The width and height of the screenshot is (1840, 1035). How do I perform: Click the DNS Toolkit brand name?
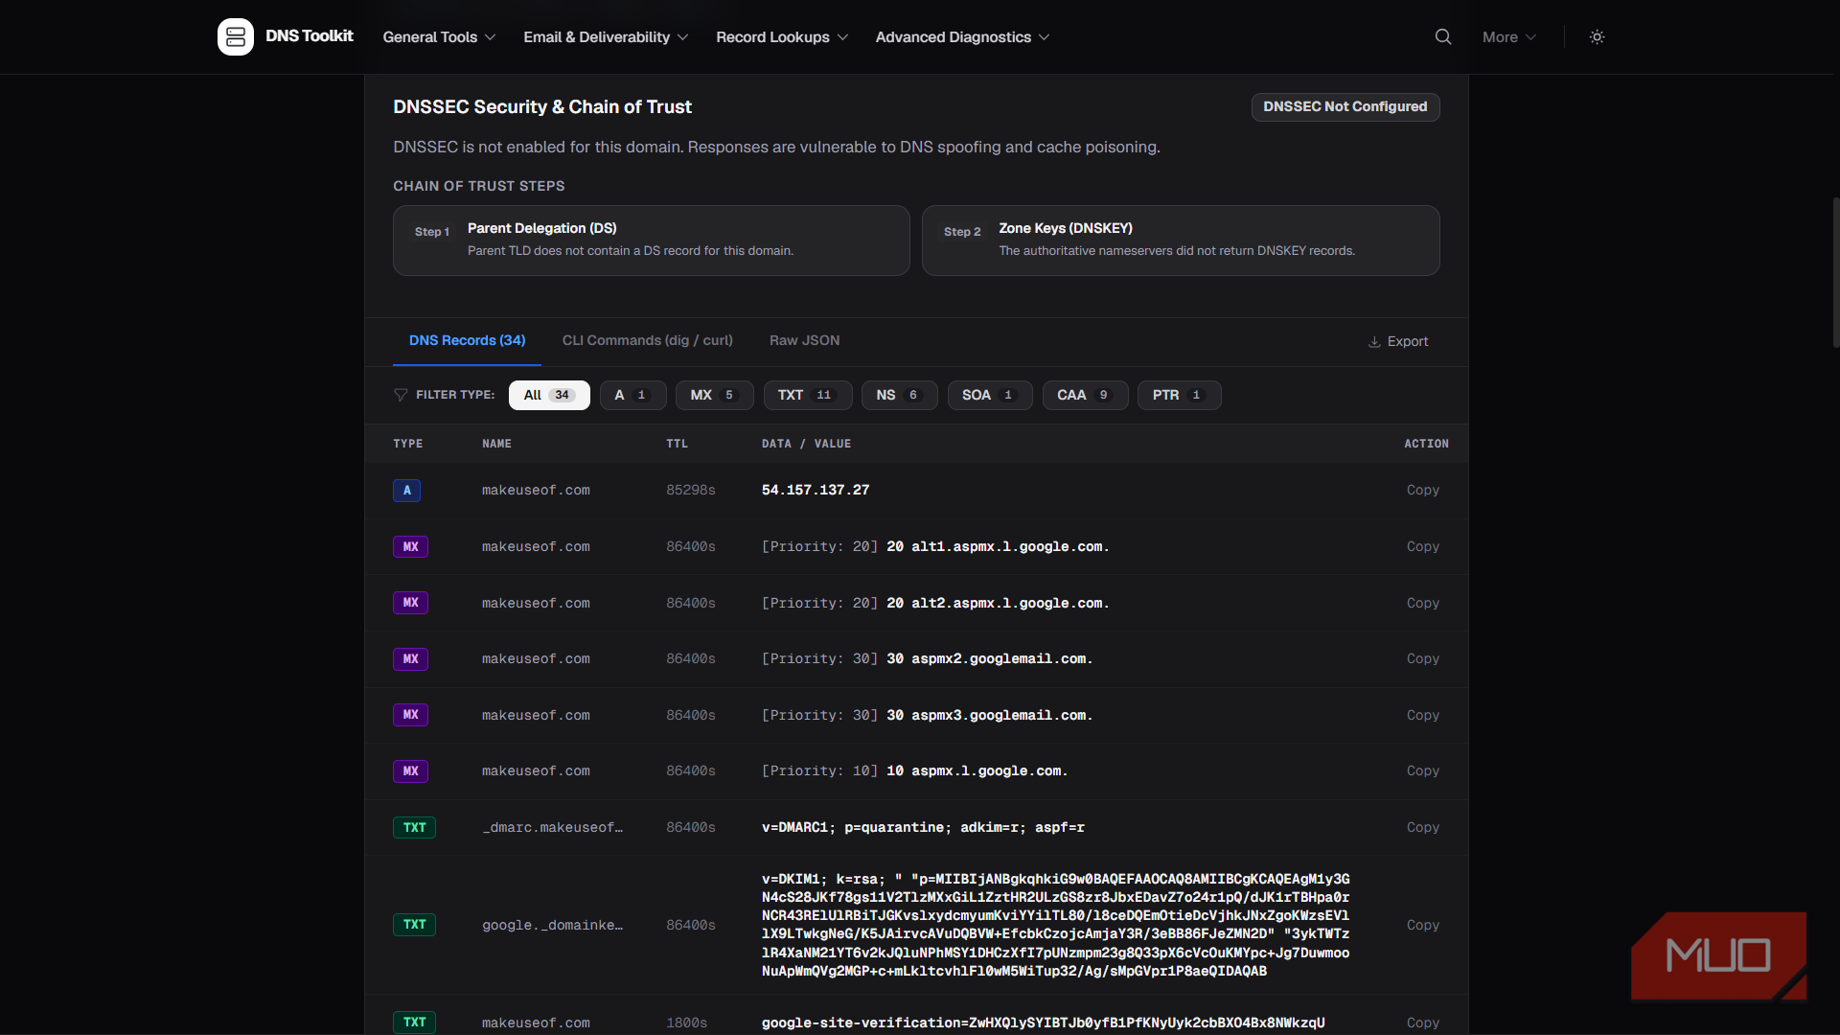(309, 36)
